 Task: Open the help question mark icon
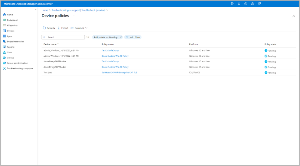coord(253,4)
